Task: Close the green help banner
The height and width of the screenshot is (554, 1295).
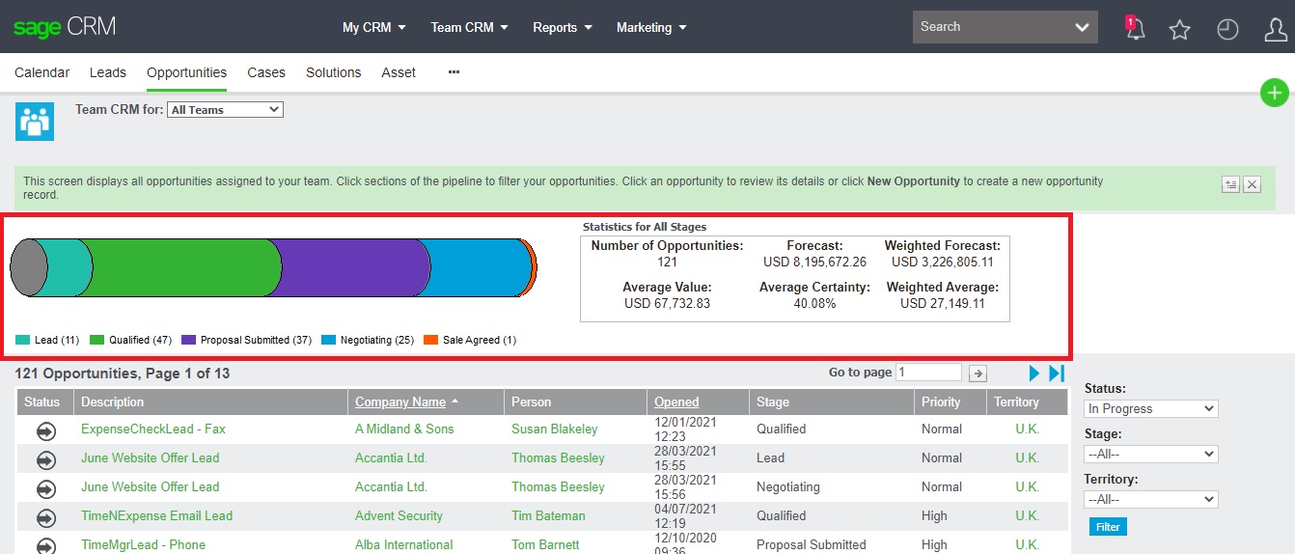Action: point(1252,184)
